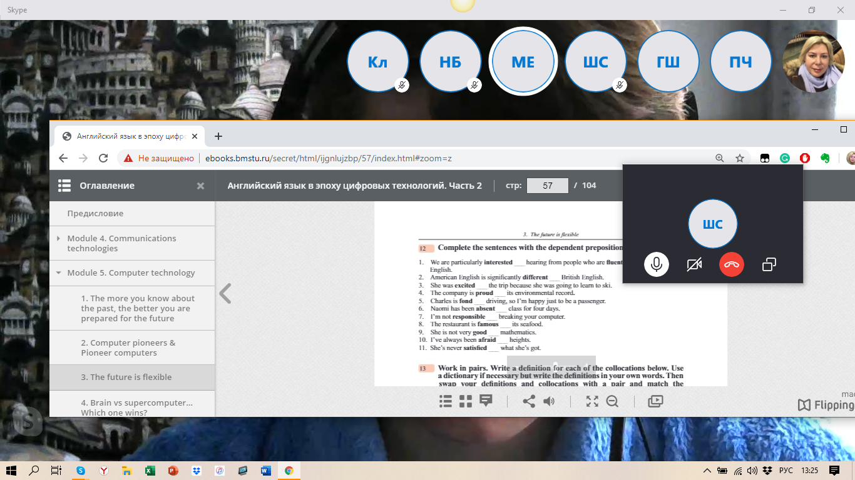Open the thumbnails grid view in viewer toolbar
This screenshot has width=855, height=480.
pyautogui.click(x=465, y=401)
